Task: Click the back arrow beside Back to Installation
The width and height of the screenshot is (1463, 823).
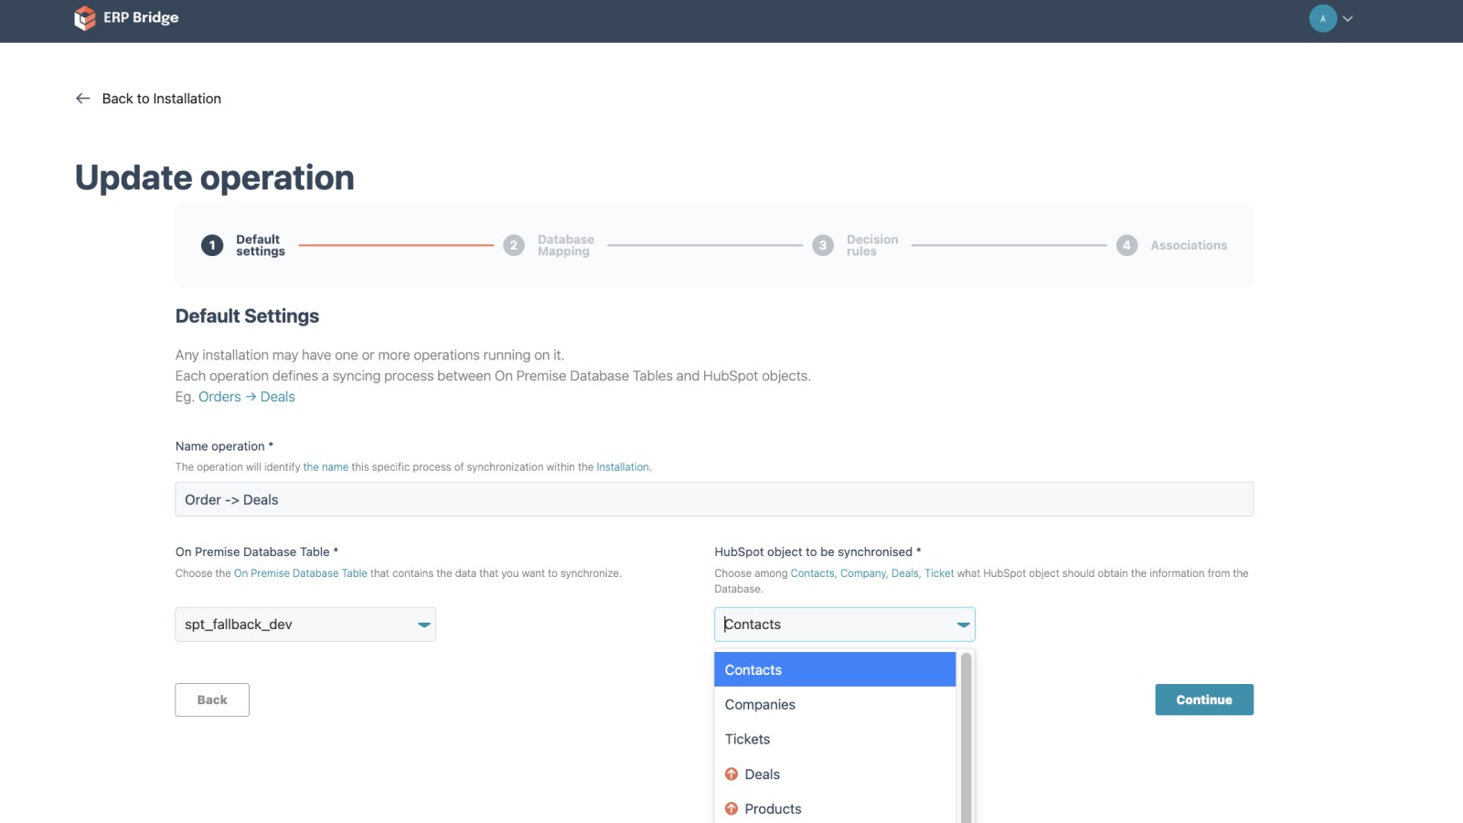Action: tap(81, 98)
